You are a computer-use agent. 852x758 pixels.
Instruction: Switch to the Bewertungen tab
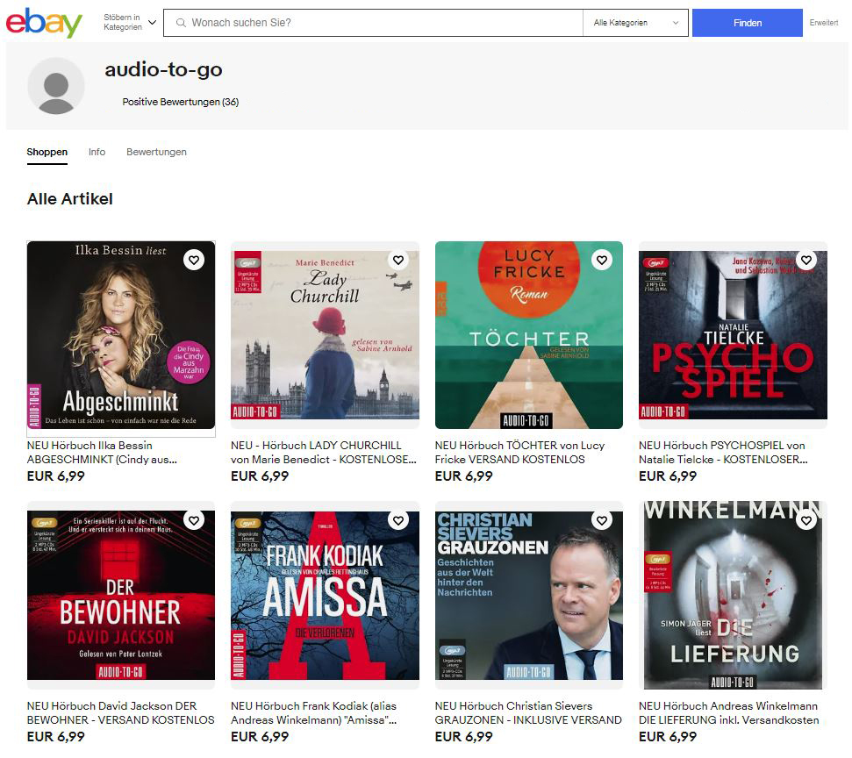pos(156,152)
